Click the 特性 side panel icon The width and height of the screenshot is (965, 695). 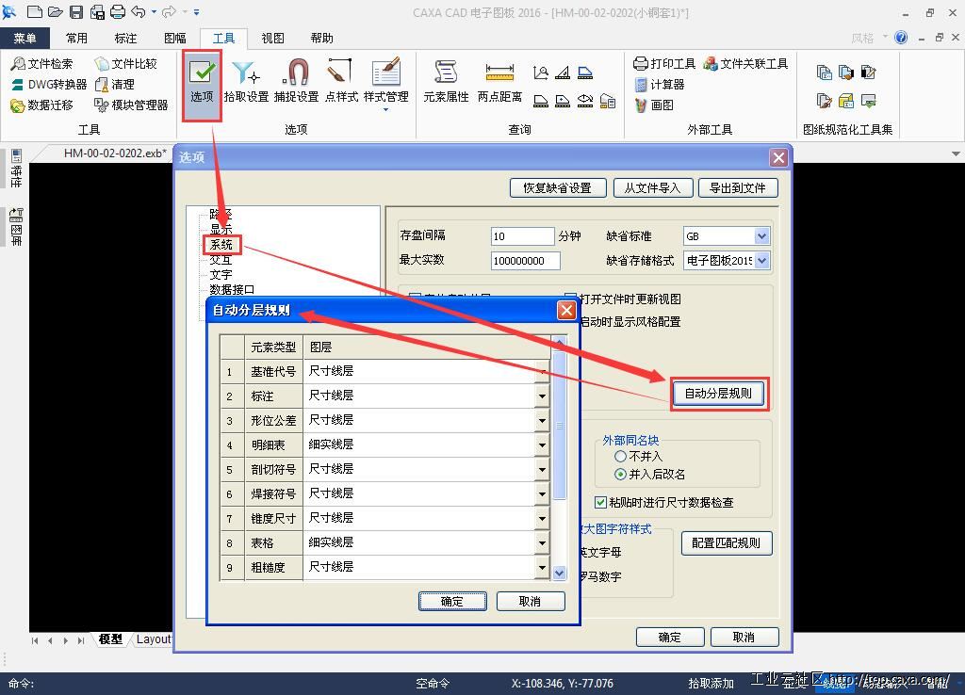tap(17, 168)
